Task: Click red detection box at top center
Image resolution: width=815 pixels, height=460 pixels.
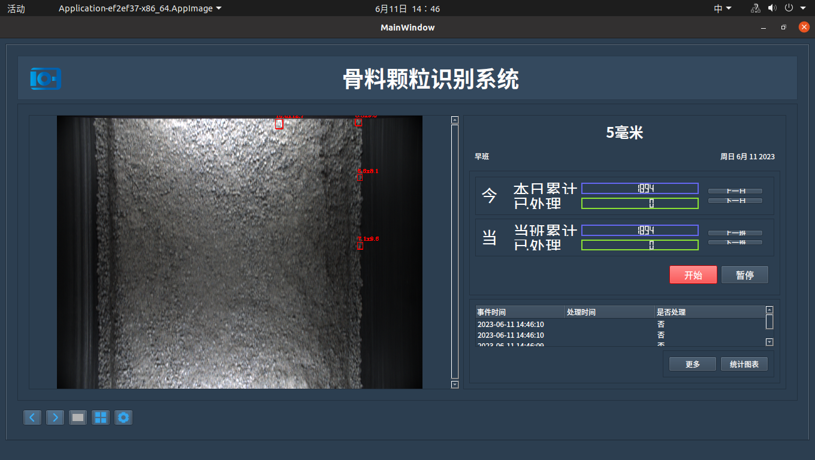Action: pos(279,124)
